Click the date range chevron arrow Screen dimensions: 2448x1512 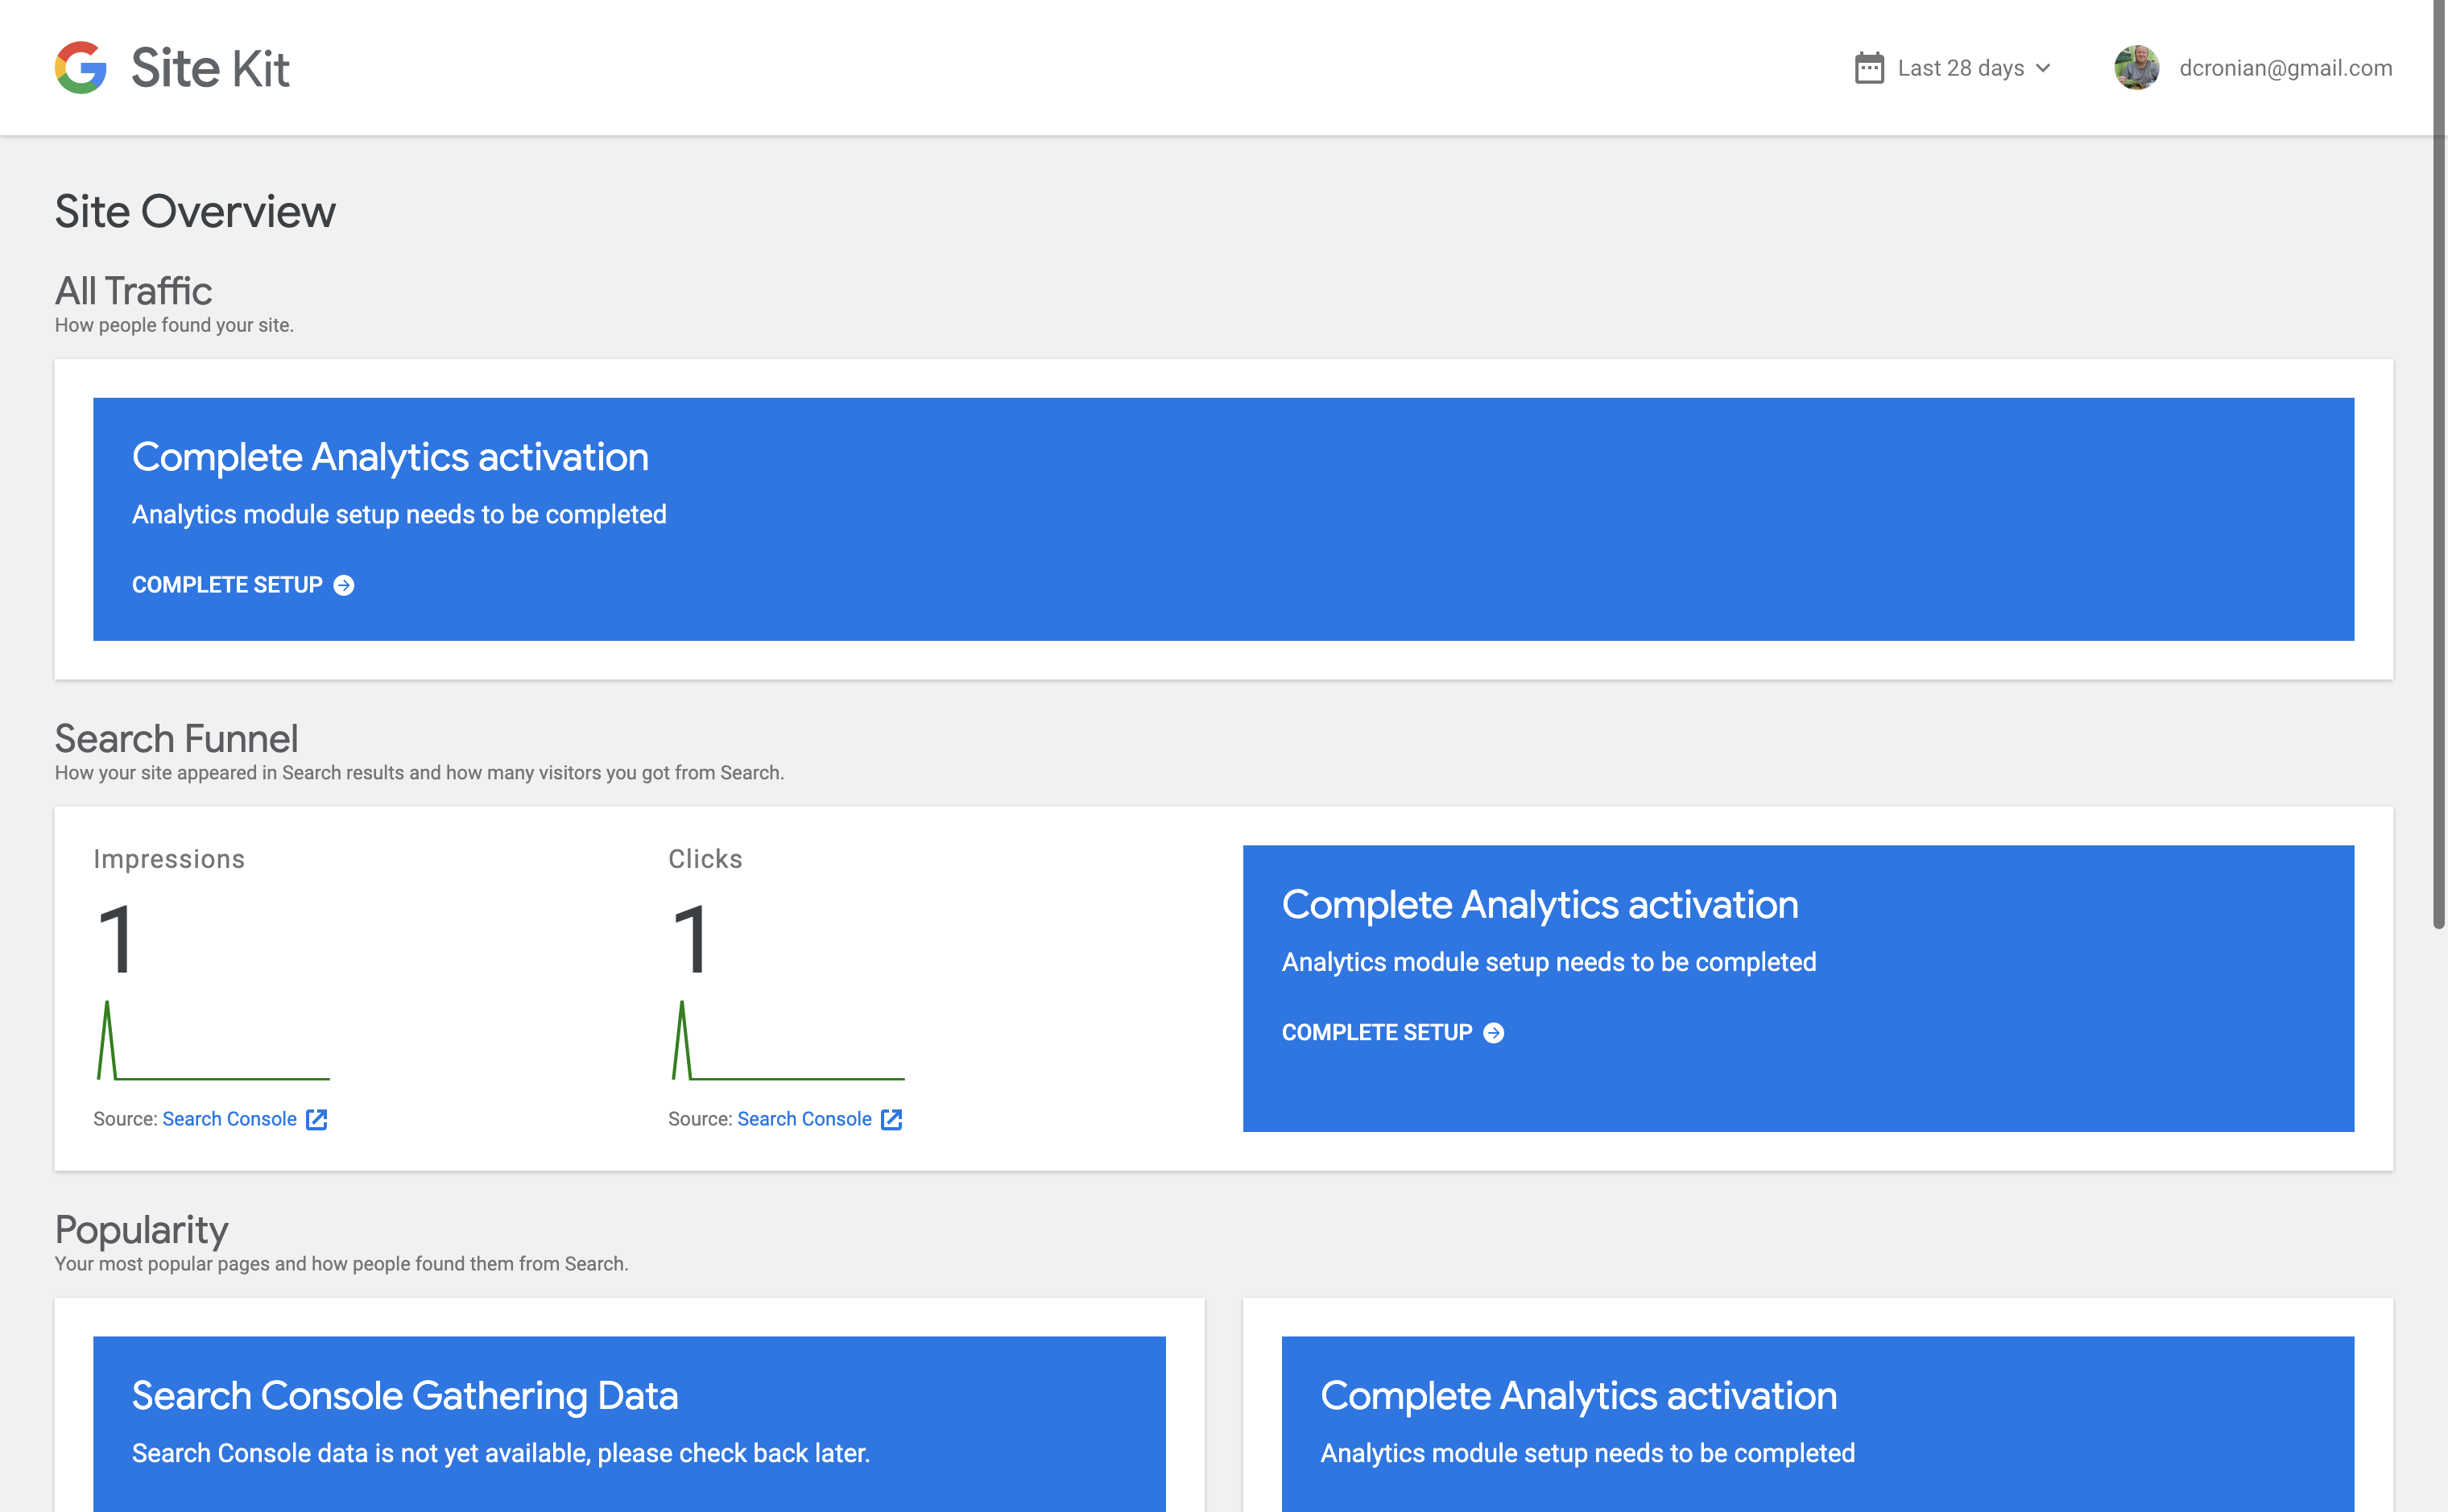point(2043,68)
